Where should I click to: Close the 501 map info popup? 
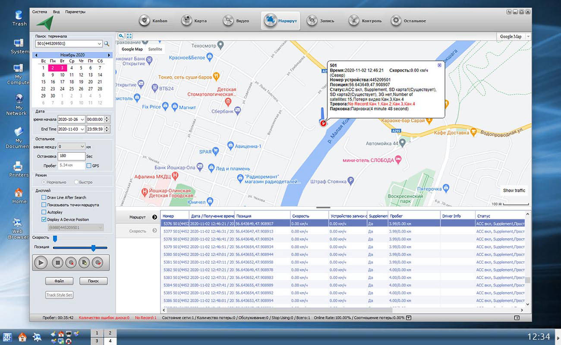point(439,65)
